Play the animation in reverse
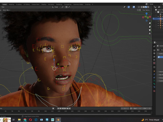This screenshot has height=122, width=163. 63,108
